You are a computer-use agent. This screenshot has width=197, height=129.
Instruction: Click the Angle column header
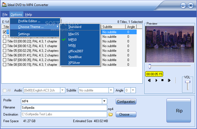[x=131, y=27]
